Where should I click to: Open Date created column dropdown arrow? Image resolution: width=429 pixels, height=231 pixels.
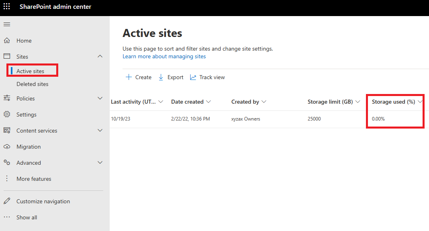tap(208, 102)
